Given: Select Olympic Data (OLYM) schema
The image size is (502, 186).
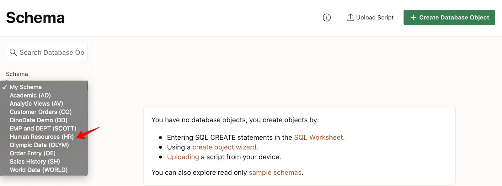Looking at the screenshot, I should (39, 145).
